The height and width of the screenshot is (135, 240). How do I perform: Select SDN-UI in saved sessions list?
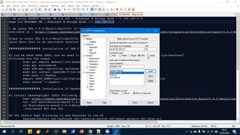(x=113, y=75)
